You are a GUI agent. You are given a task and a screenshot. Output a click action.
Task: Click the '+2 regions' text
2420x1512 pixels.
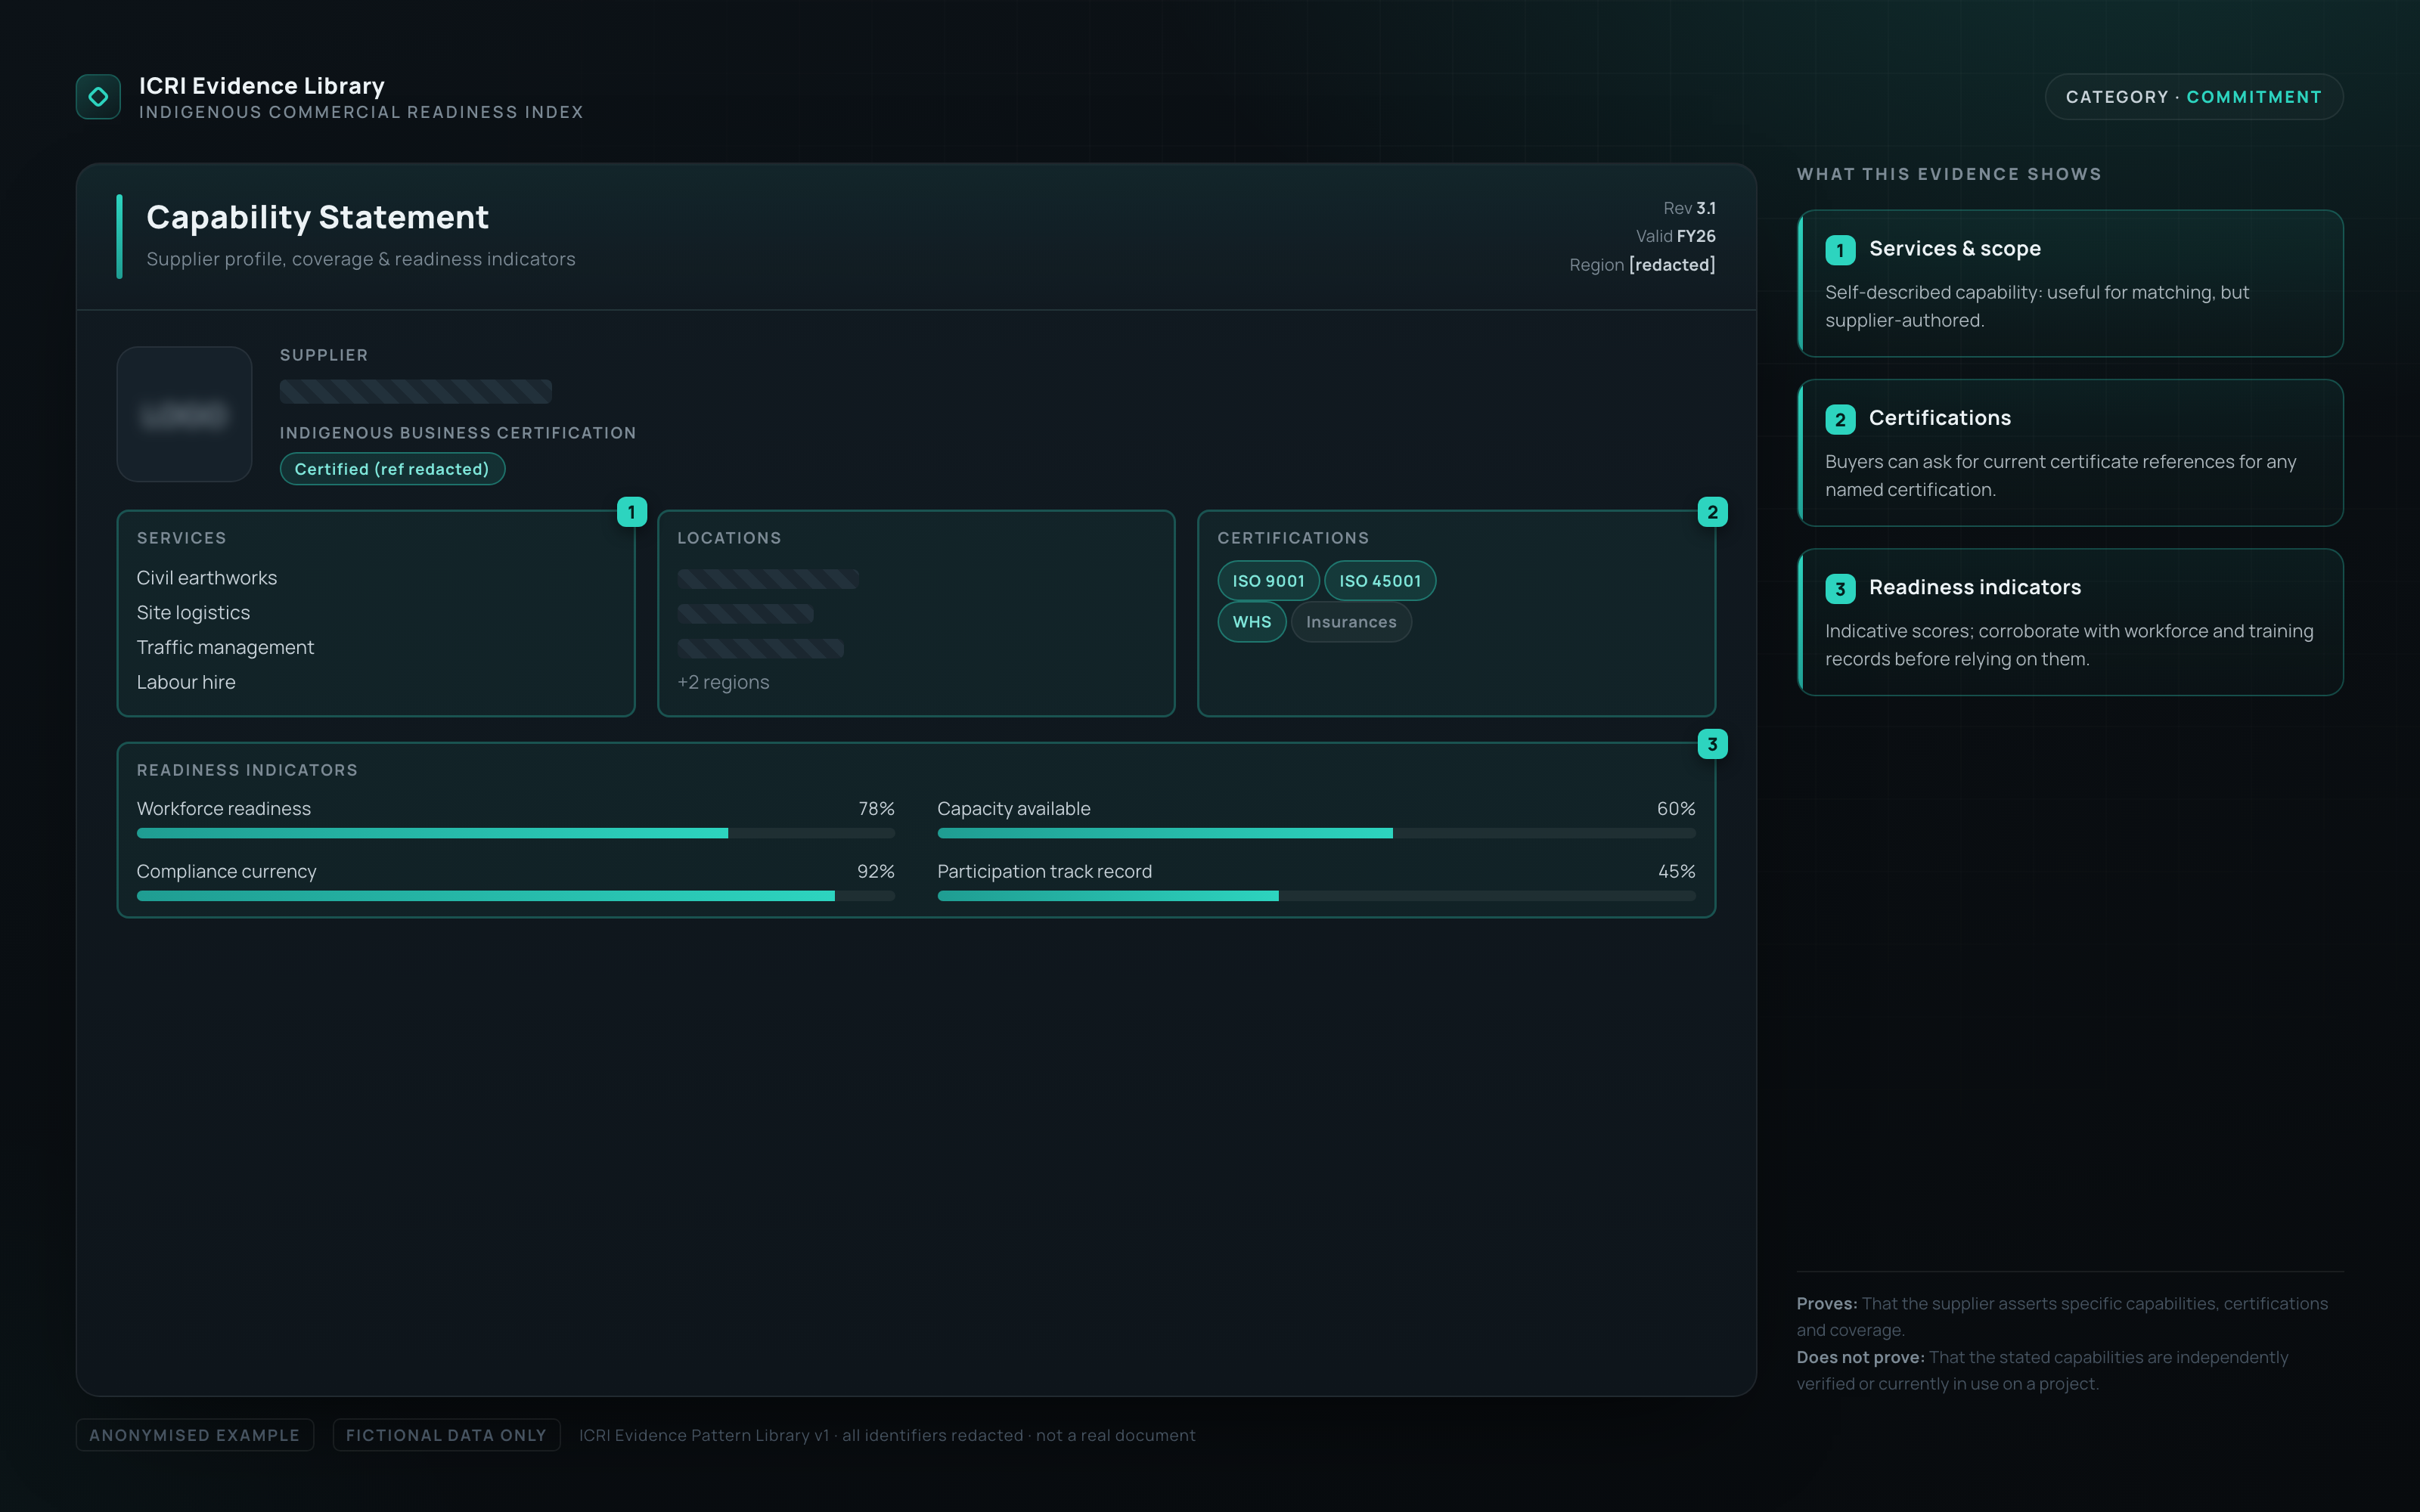(723, 682)
